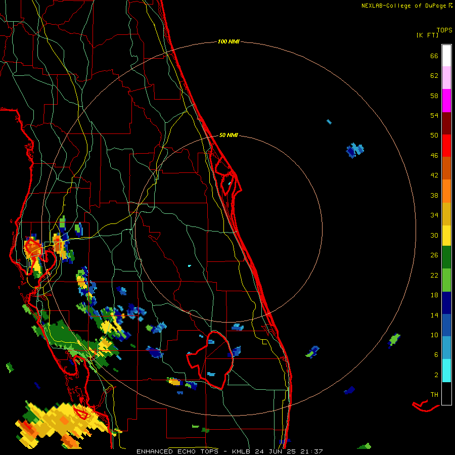Screen dimensions: 455x455
Task: Click the legend value 62
Action: [434, 76]
